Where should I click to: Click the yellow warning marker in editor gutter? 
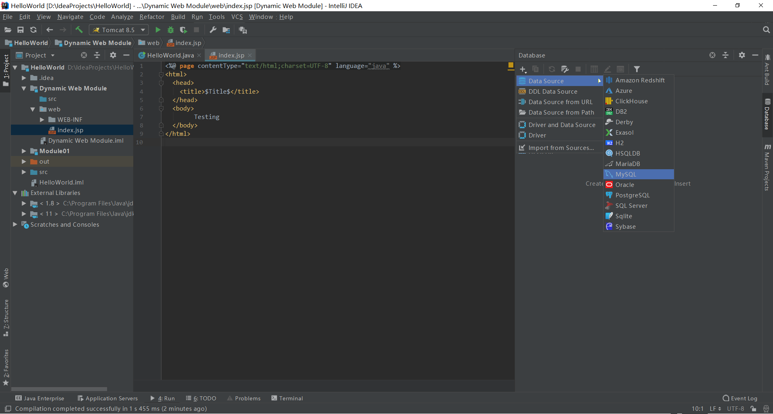click(x=511, y=65)
